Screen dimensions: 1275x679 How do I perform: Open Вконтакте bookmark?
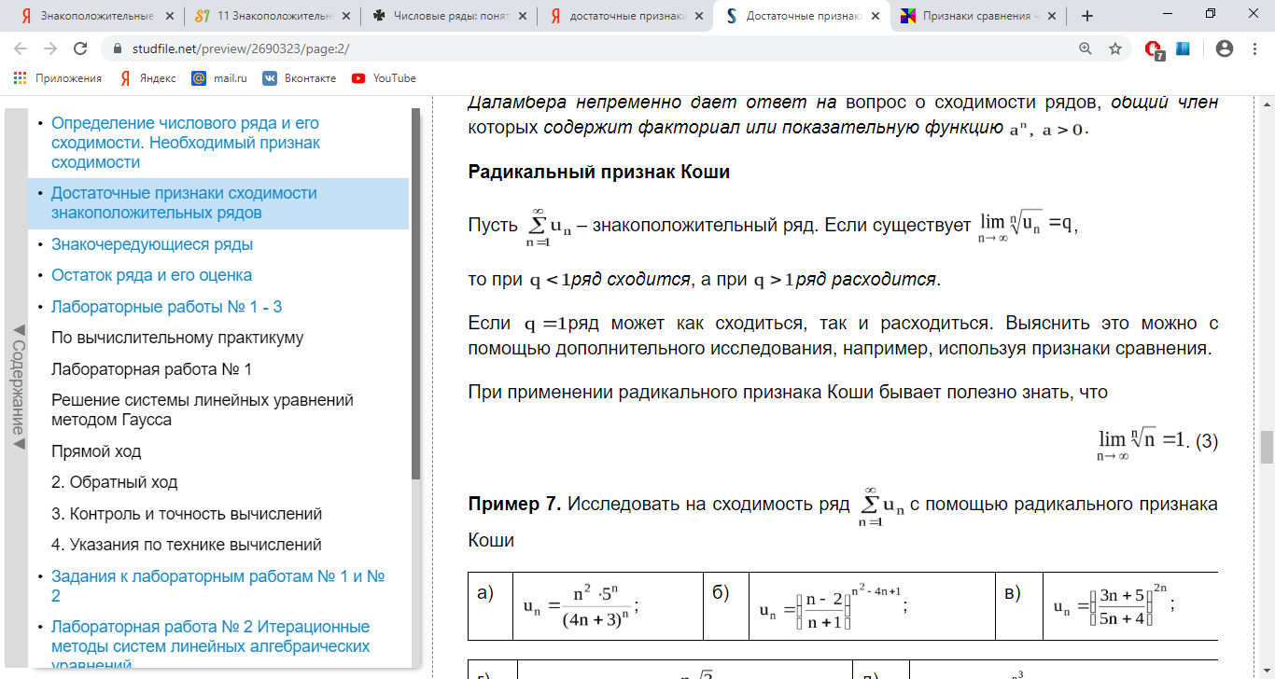(300, 78)
